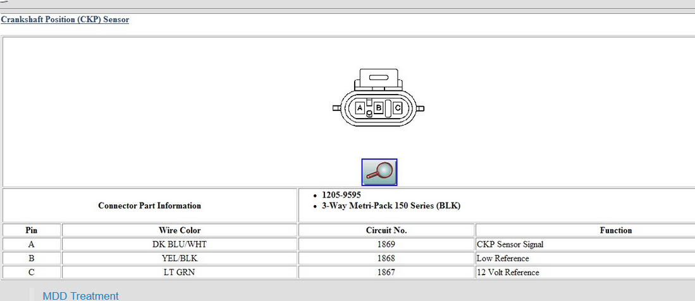Select circuit number 1867
This screenshot has height=301, width=695.
pyautogui.click(x=386, y=272)
